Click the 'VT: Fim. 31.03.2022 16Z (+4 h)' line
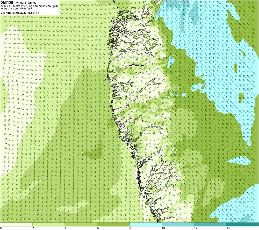 point(20,13)
